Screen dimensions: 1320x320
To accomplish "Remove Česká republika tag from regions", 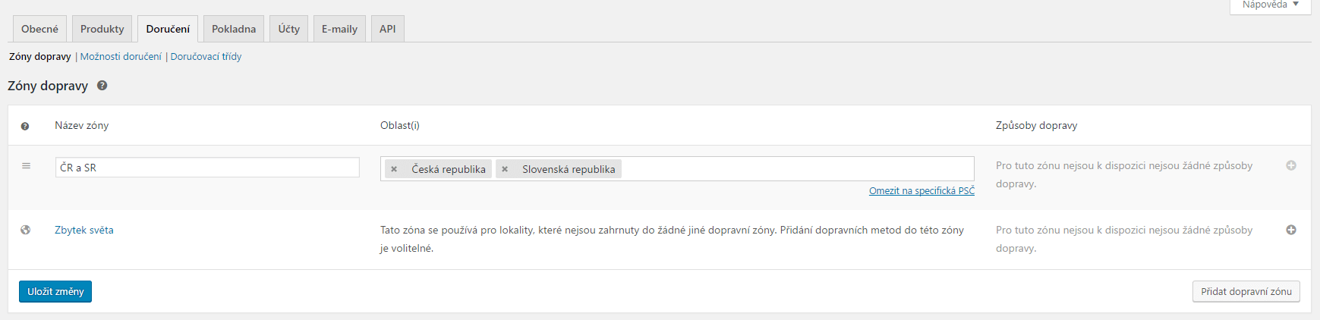I will tap(394, 169).
